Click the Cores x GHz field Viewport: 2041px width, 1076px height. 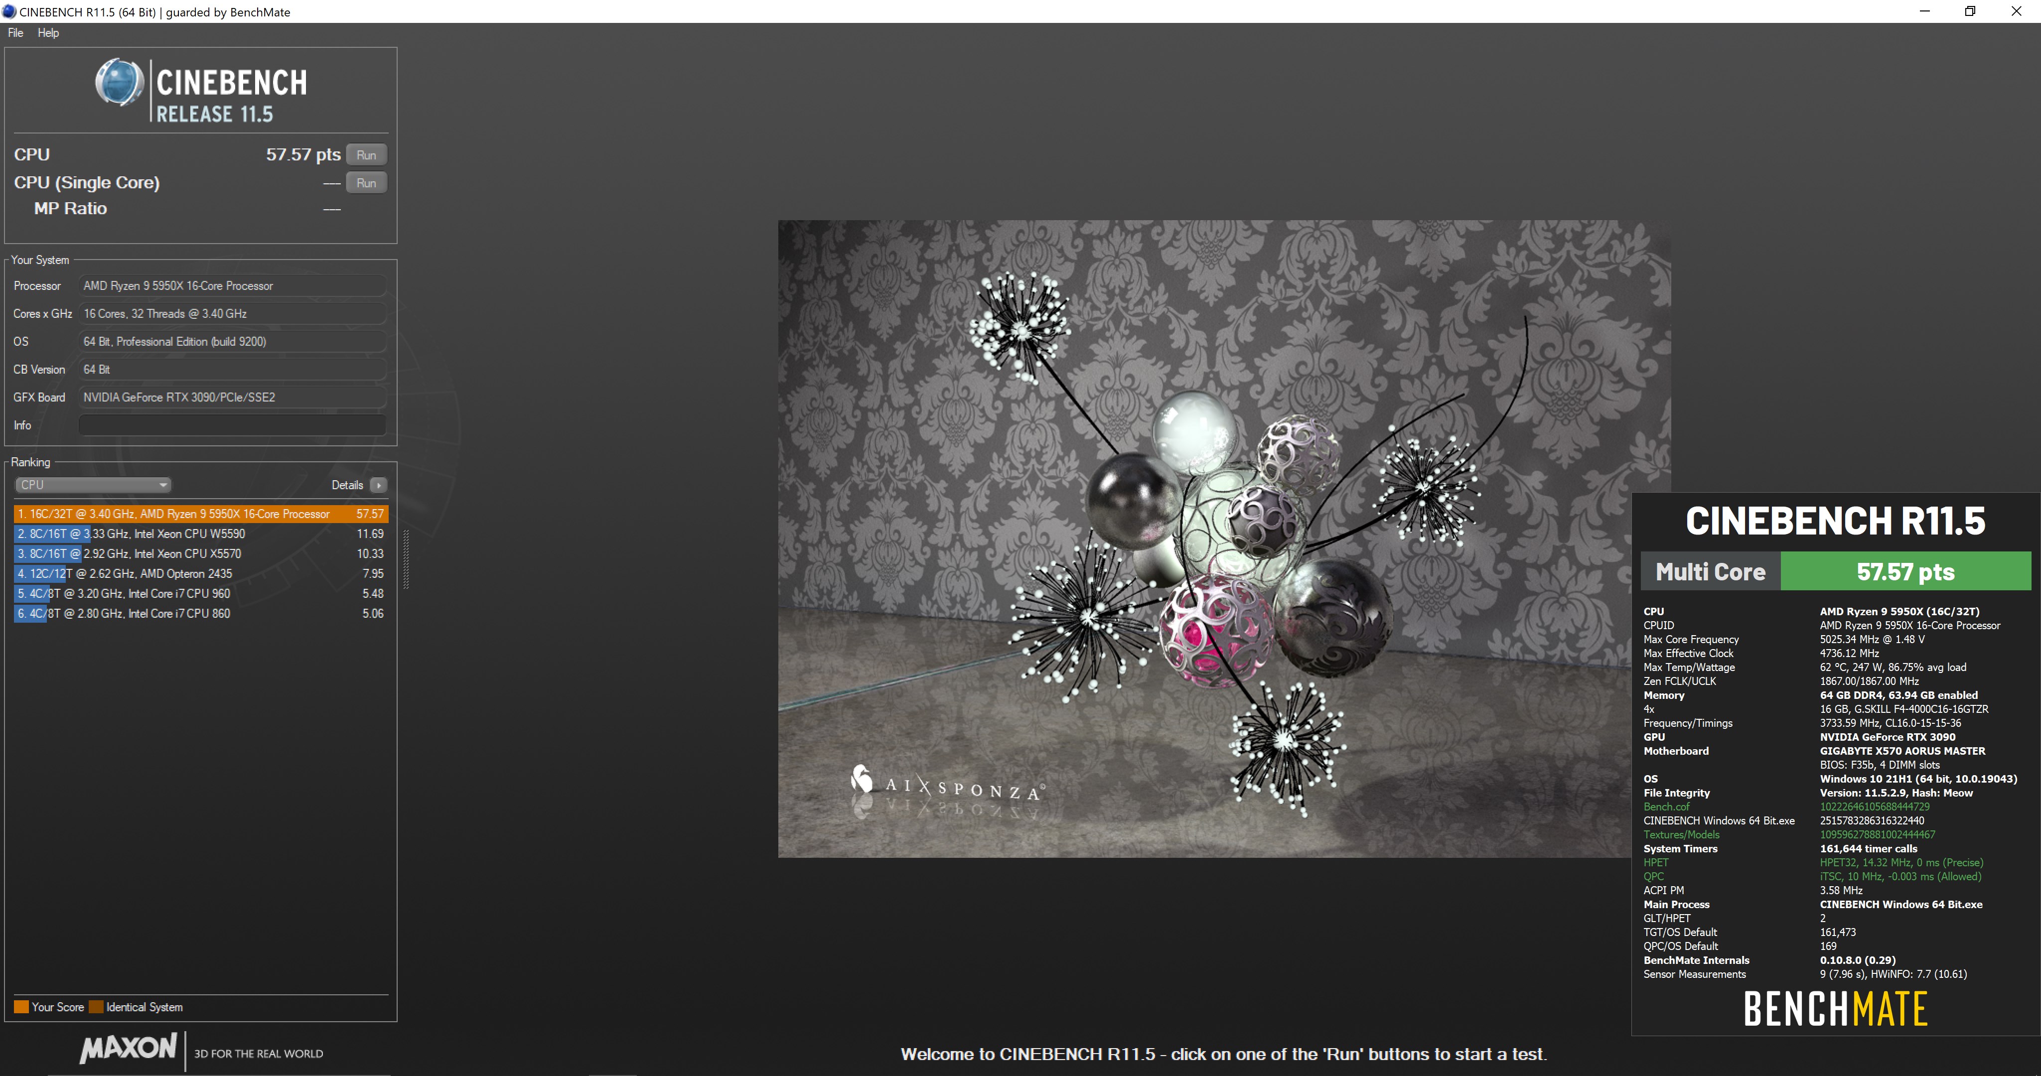(232, 314)
